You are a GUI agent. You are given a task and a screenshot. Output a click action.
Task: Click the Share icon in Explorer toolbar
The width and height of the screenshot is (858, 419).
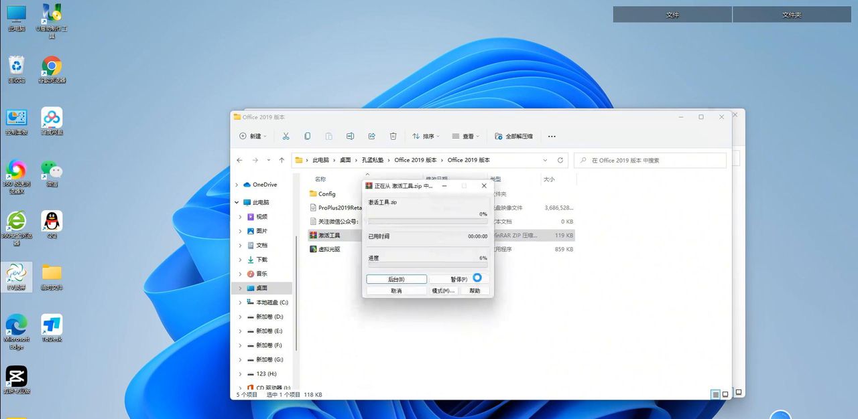[x=371, y=136]
